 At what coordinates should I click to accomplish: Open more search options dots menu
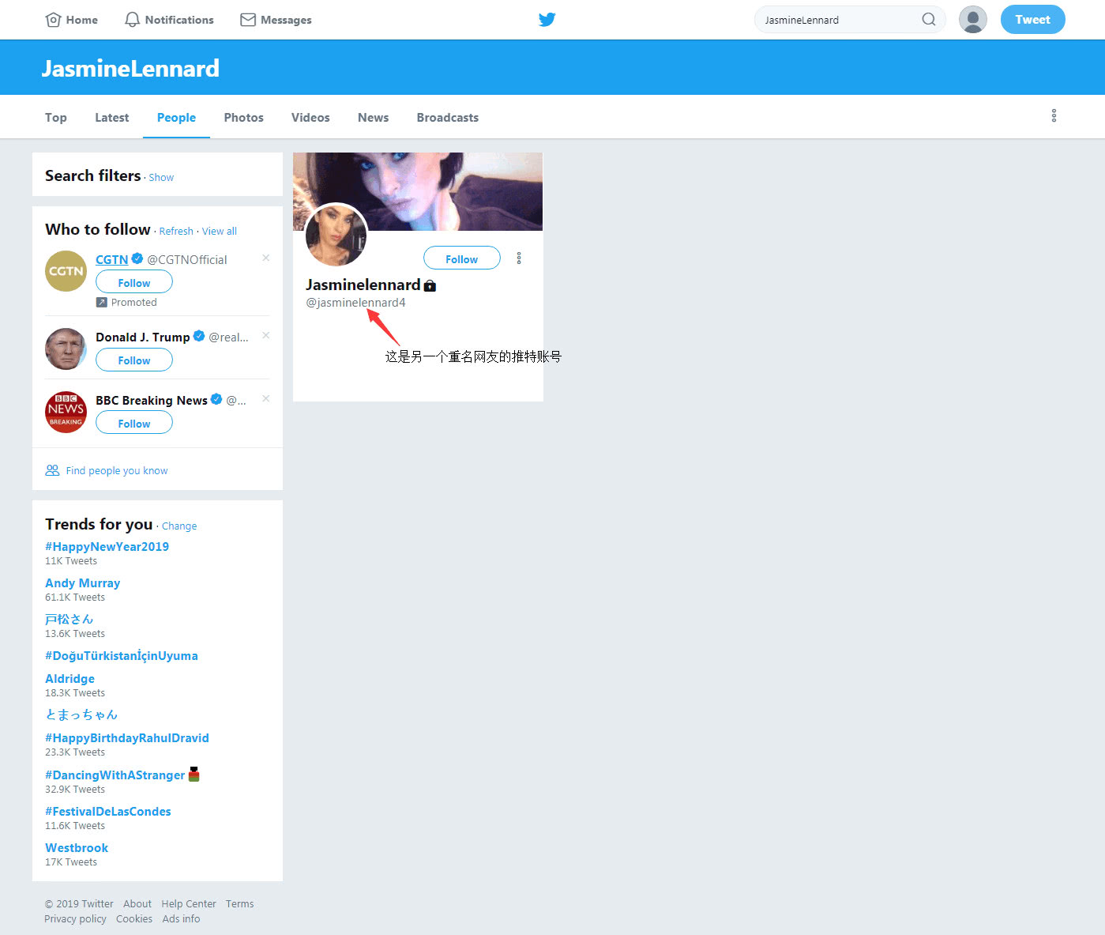pyautogui.click(x=1054, y=116)
